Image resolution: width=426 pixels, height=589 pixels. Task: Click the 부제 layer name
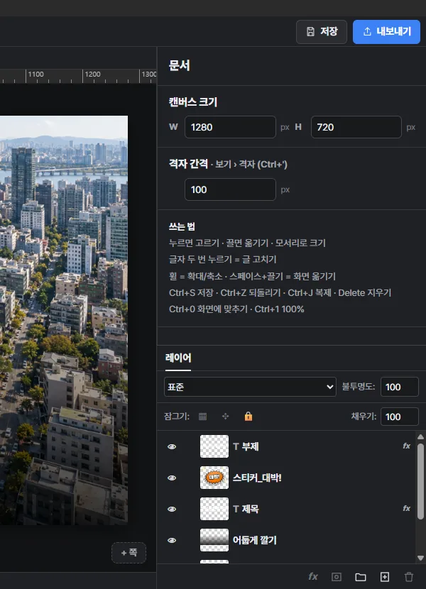click(x=250, y=446)
